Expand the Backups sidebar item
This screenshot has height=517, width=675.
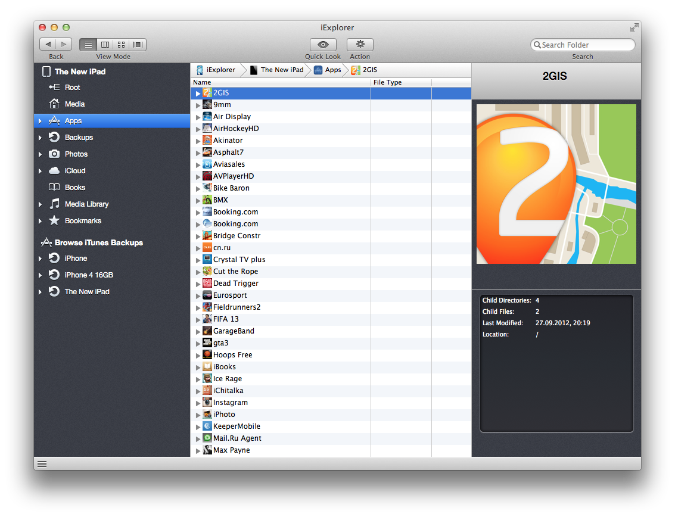click(x=40, y=138)
